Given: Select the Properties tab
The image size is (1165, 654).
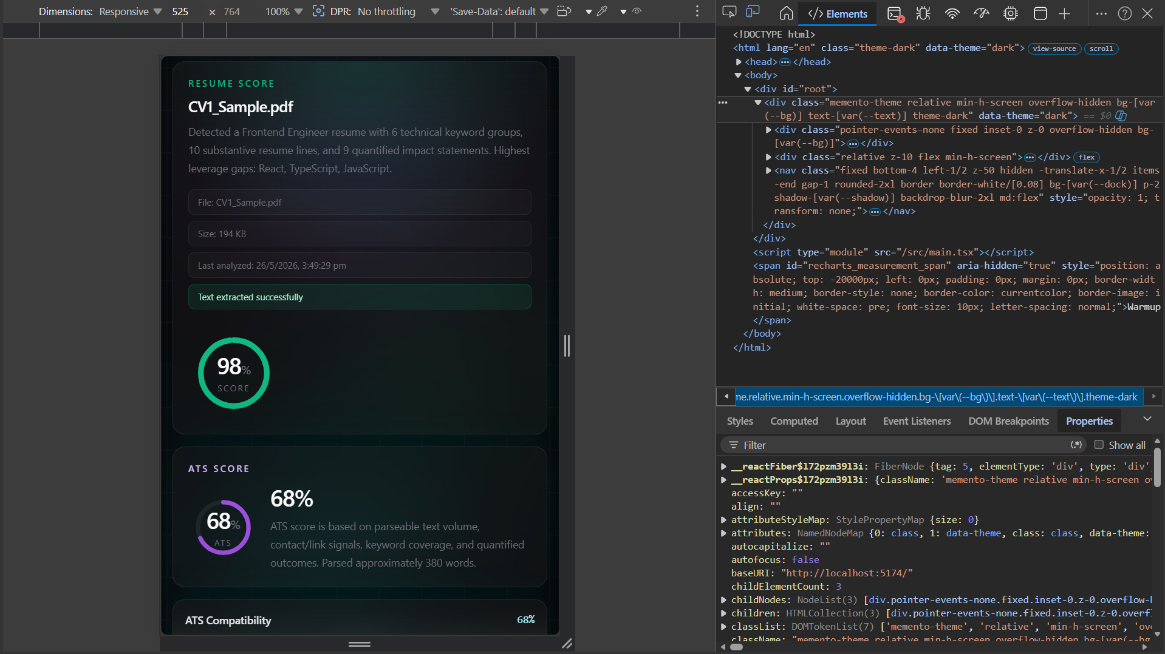Looking at the screenshot, I should click(x=1089, y=421).
